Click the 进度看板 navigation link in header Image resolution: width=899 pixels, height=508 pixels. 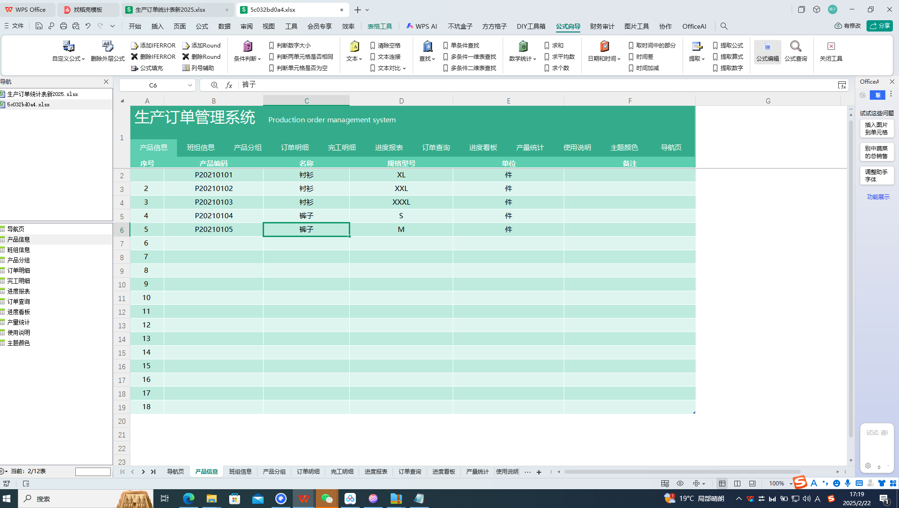483,147
